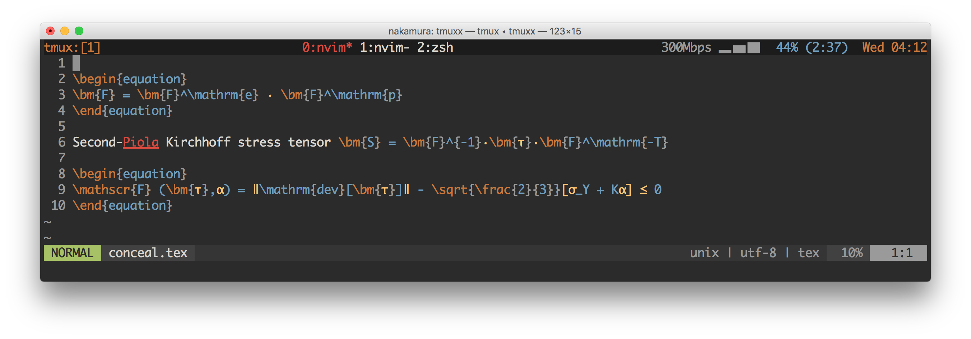This screenshot has width=971, height=339.
Task: Click the utf-8 encoding label
Action: click(x=758, y=253)
